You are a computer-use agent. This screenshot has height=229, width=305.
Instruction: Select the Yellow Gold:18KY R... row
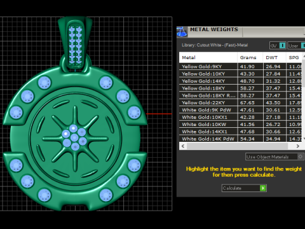coord(240,95)
